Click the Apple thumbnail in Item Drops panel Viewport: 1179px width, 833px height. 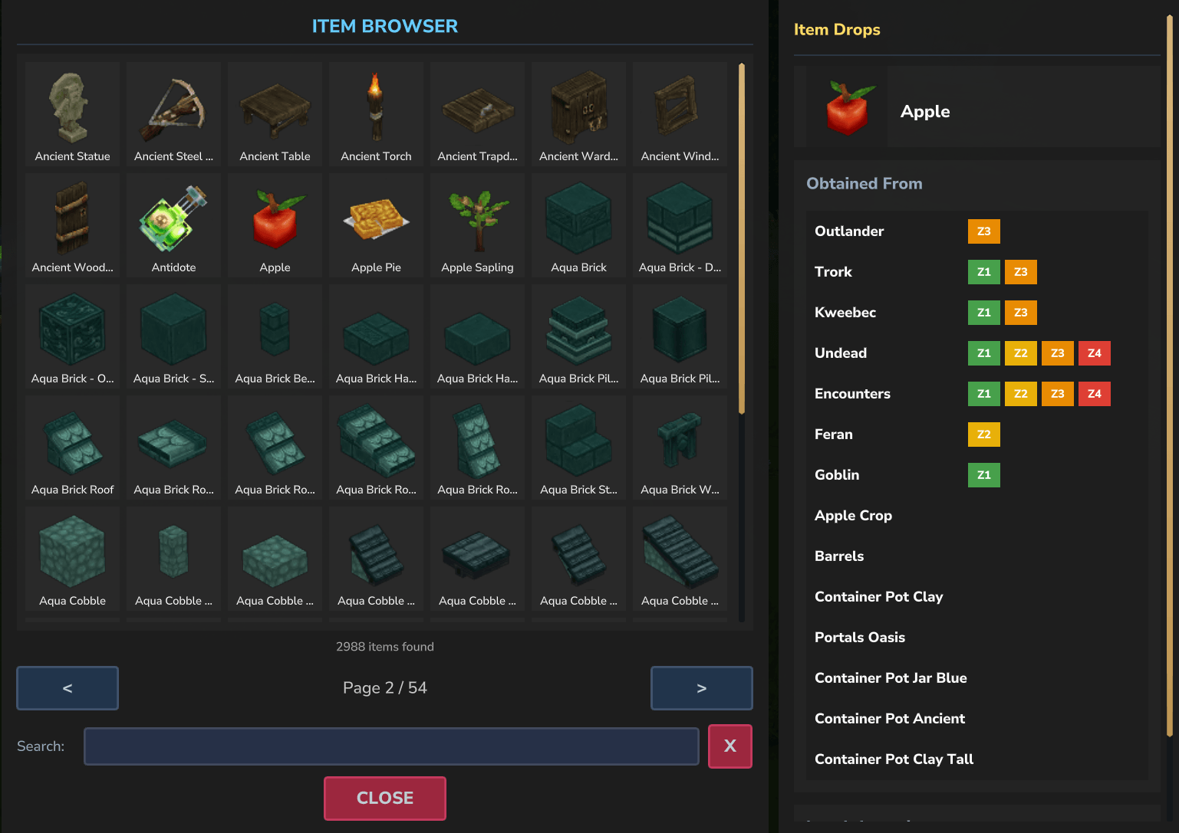click(841, 107)
